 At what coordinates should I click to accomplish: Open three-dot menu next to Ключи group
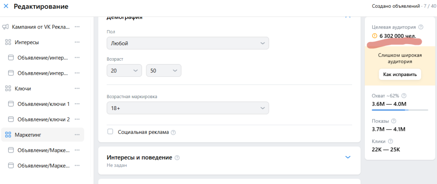point(77,88)
